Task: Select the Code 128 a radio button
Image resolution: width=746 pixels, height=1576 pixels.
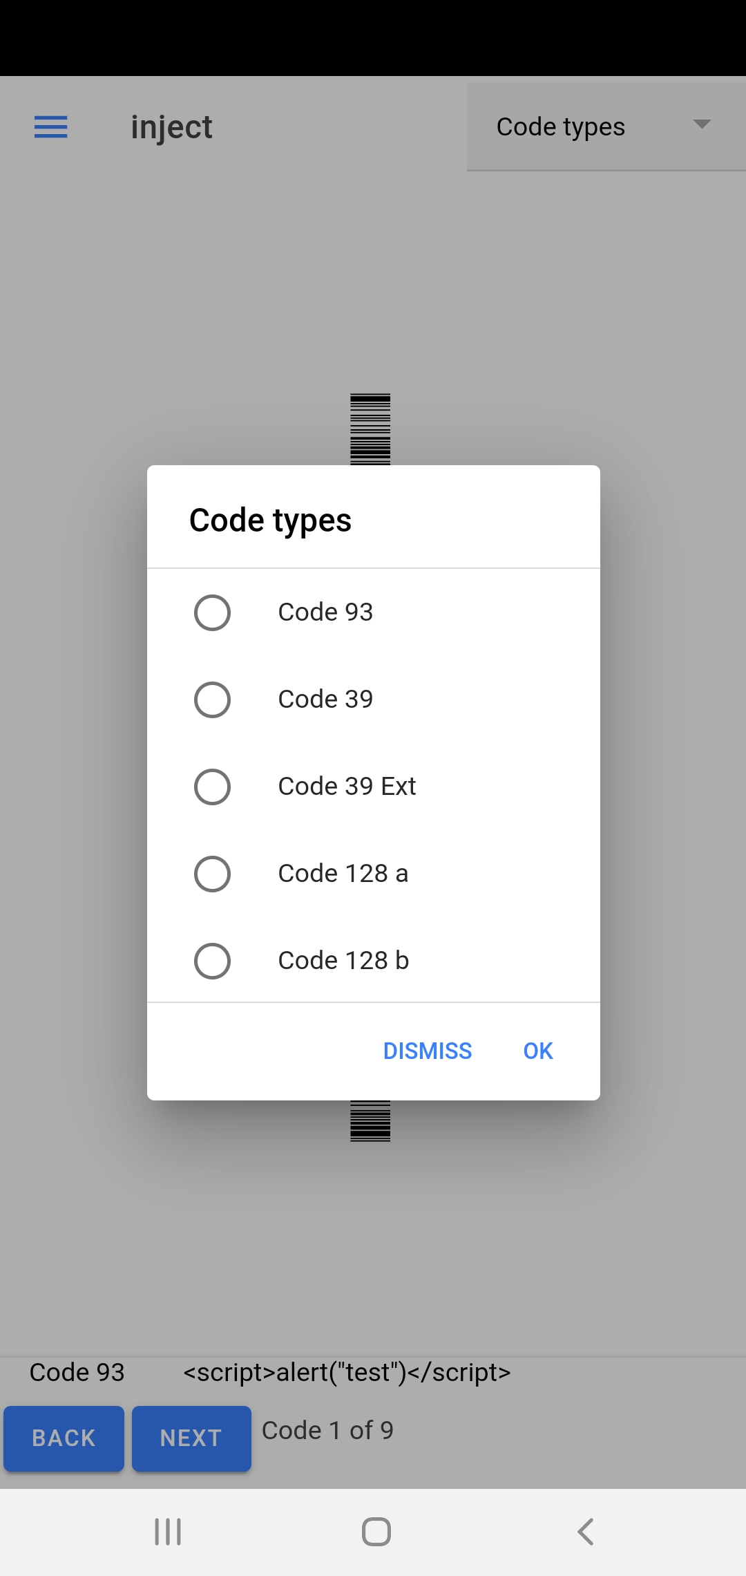Action: coord(212,874)
